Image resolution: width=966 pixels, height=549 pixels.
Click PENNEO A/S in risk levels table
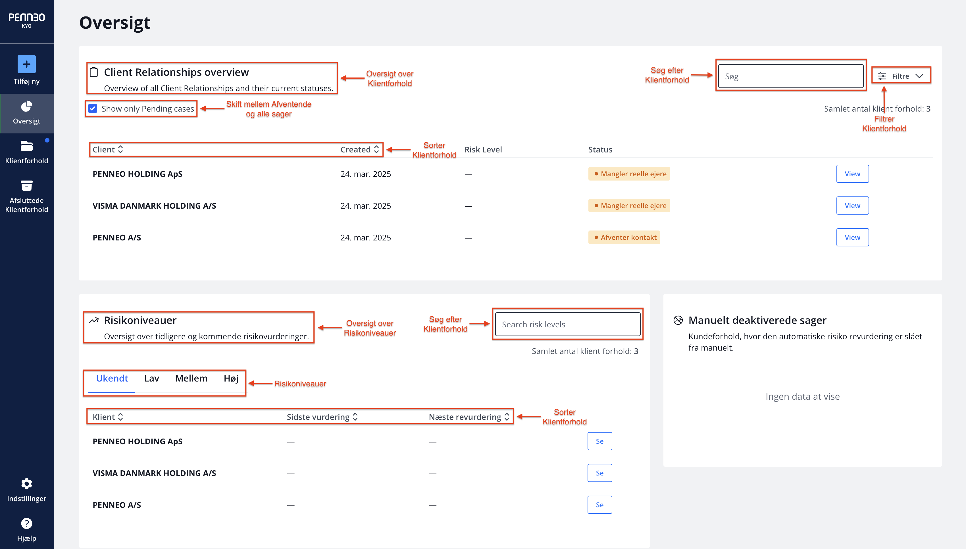coord(116,504)
